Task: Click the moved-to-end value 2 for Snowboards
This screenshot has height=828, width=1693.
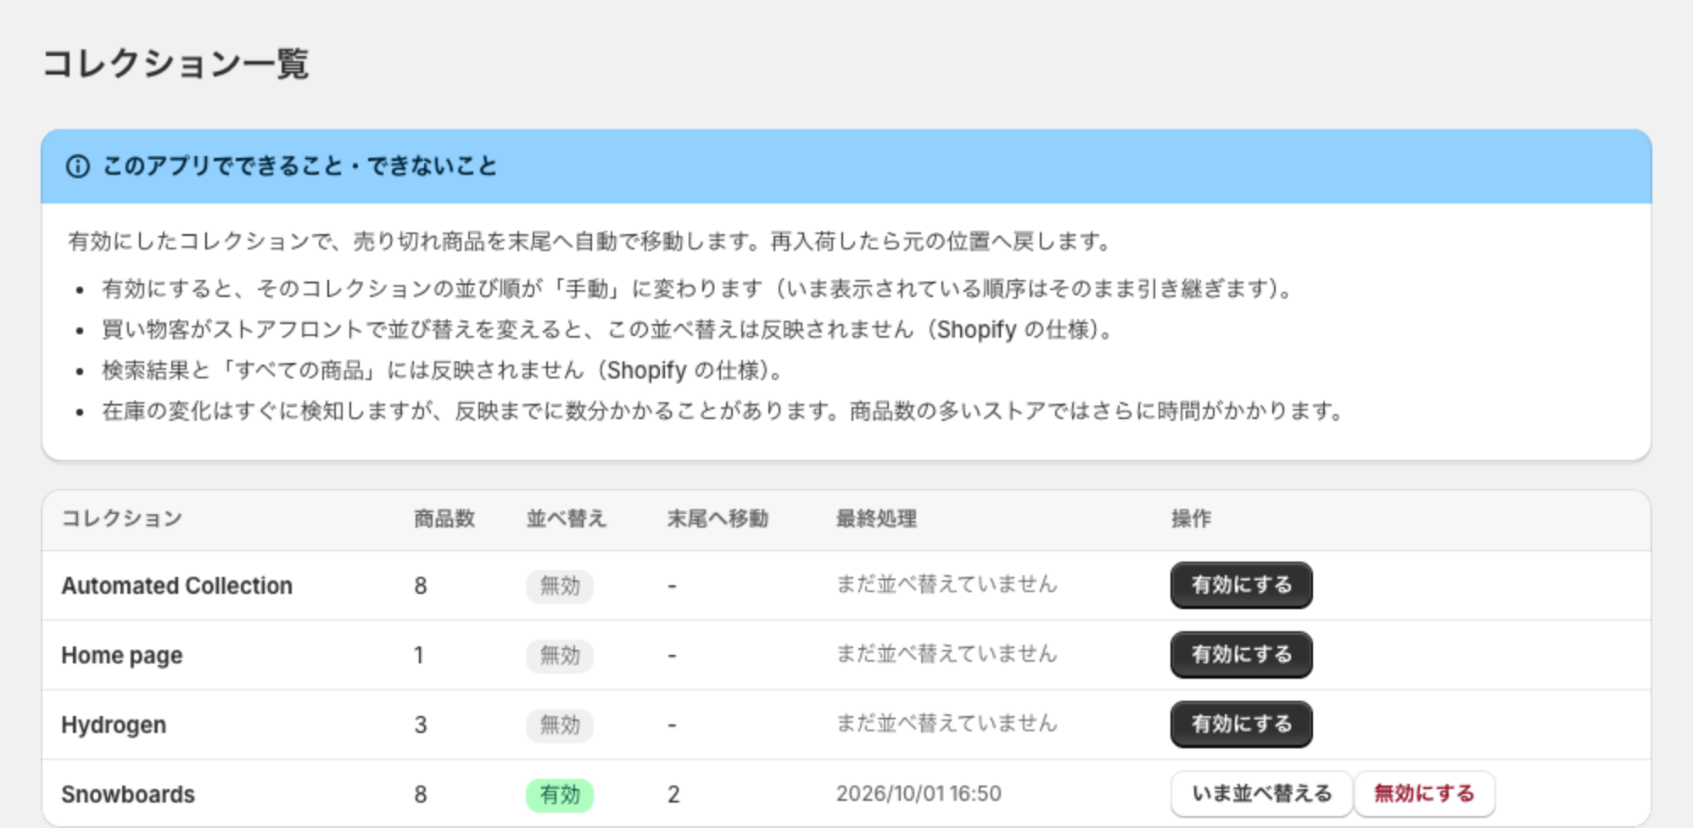Action: [673, 795]
